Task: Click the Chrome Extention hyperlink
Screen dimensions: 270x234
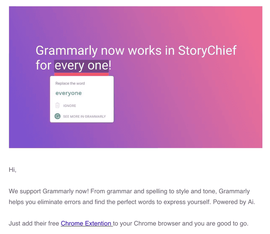Action: (x=86, y=223)
